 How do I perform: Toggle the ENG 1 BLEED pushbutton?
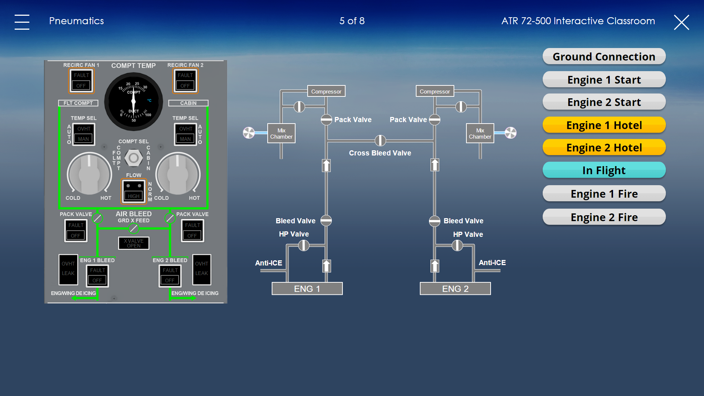click(98, 275)
